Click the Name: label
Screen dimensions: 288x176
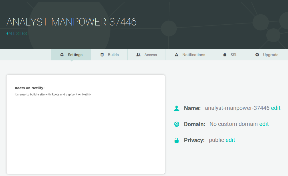click(x=192, y=108)
